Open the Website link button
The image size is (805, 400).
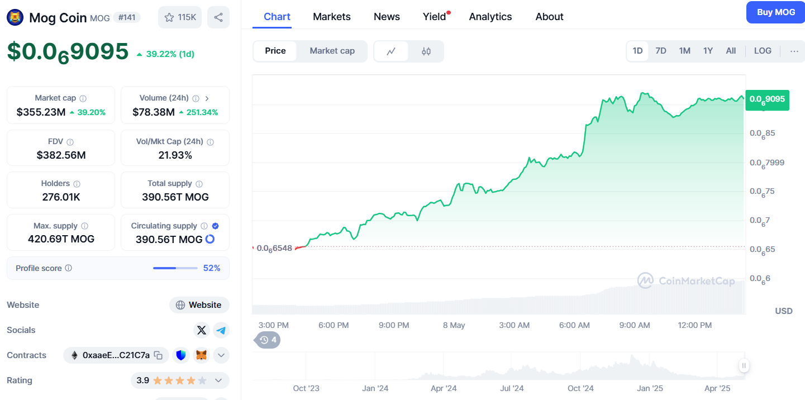[199, 305]
